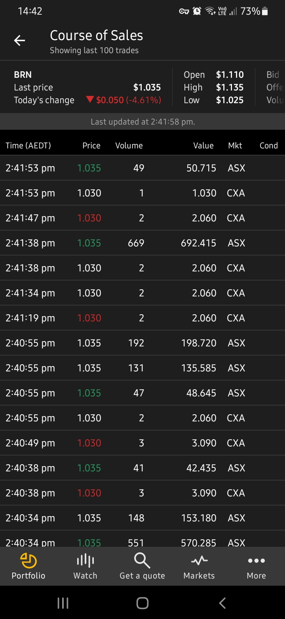Viewport: 285px width, 619px height.
Task: Tap the More three-dots icon
Action: (256, 561)
